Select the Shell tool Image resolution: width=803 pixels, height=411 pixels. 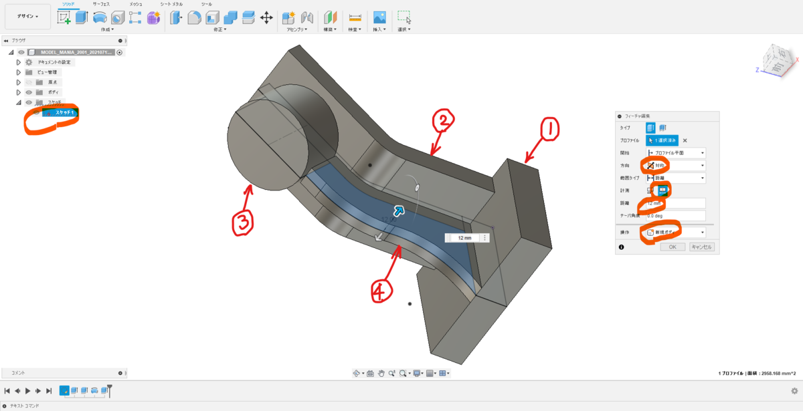212,18
